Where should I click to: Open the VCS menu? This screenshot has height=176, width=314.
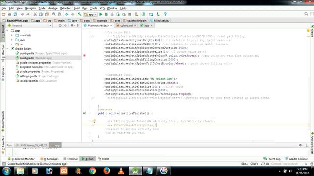(102, 8)
